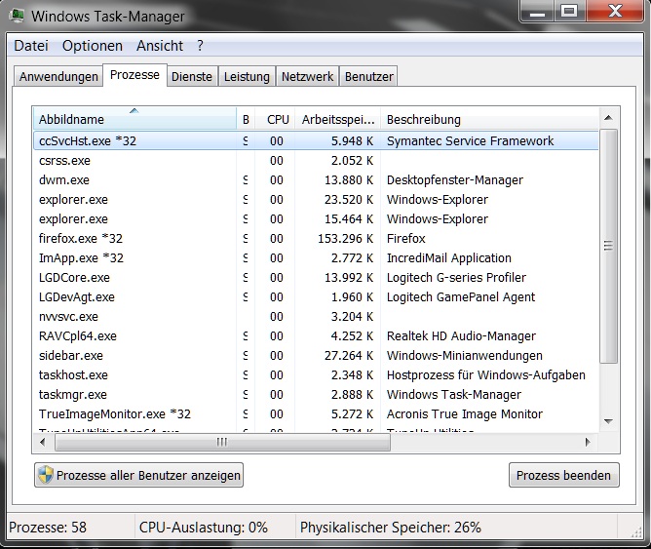651x549 pixels.
Task: Open the Netzwerk tab
Action: [x=307, y=76]
